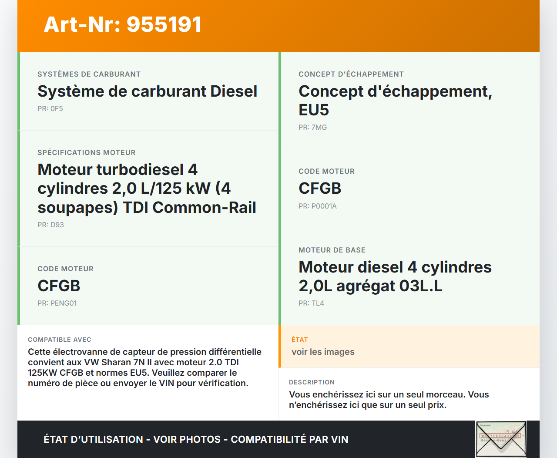Image resolution: width=557 pixels, height=458 pixels.
Task: Select the Moteur diesel 4 cylindres 2,0L heading
Action: pos(395,276)
